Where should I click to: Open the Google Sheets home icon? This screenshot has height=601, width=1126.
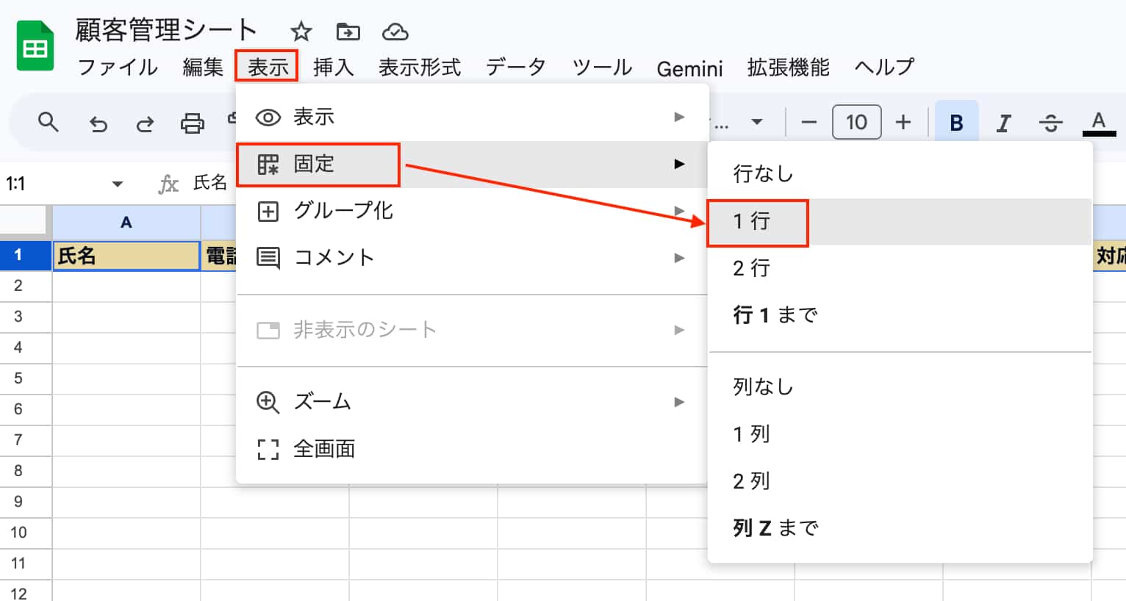tap(35, 46)
